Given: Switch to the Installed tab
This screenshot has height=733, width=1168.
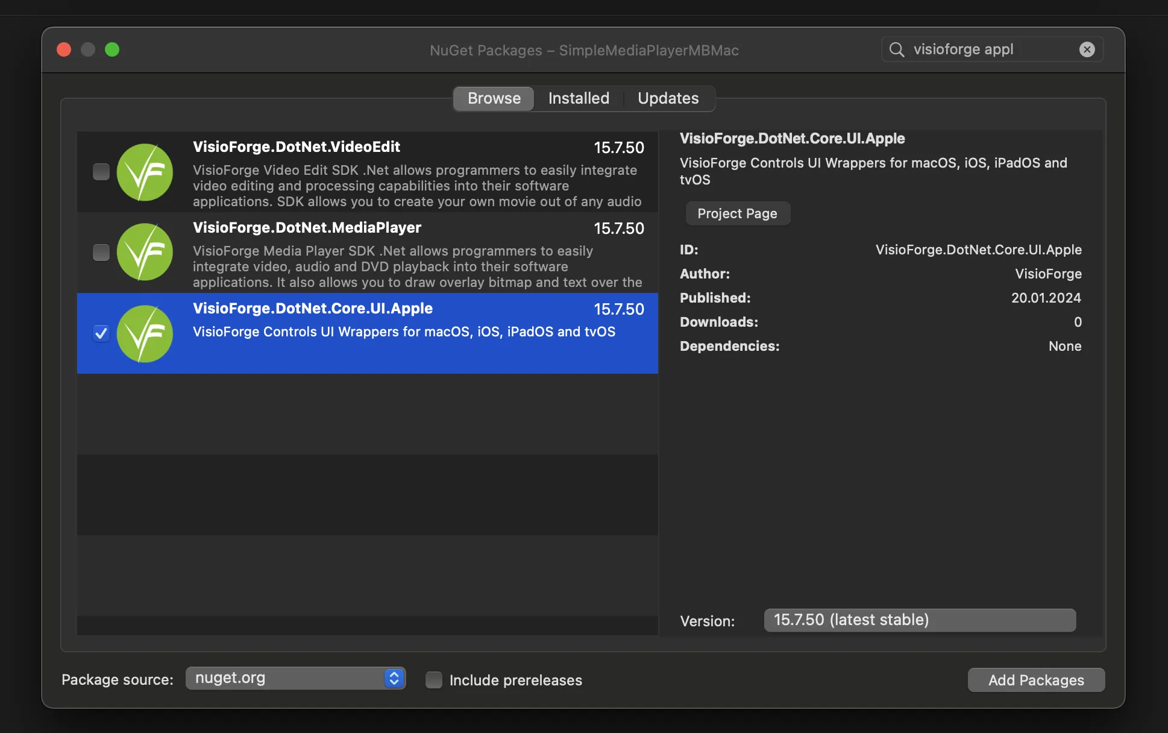Looking at the screenshot, I should point(578,98).
